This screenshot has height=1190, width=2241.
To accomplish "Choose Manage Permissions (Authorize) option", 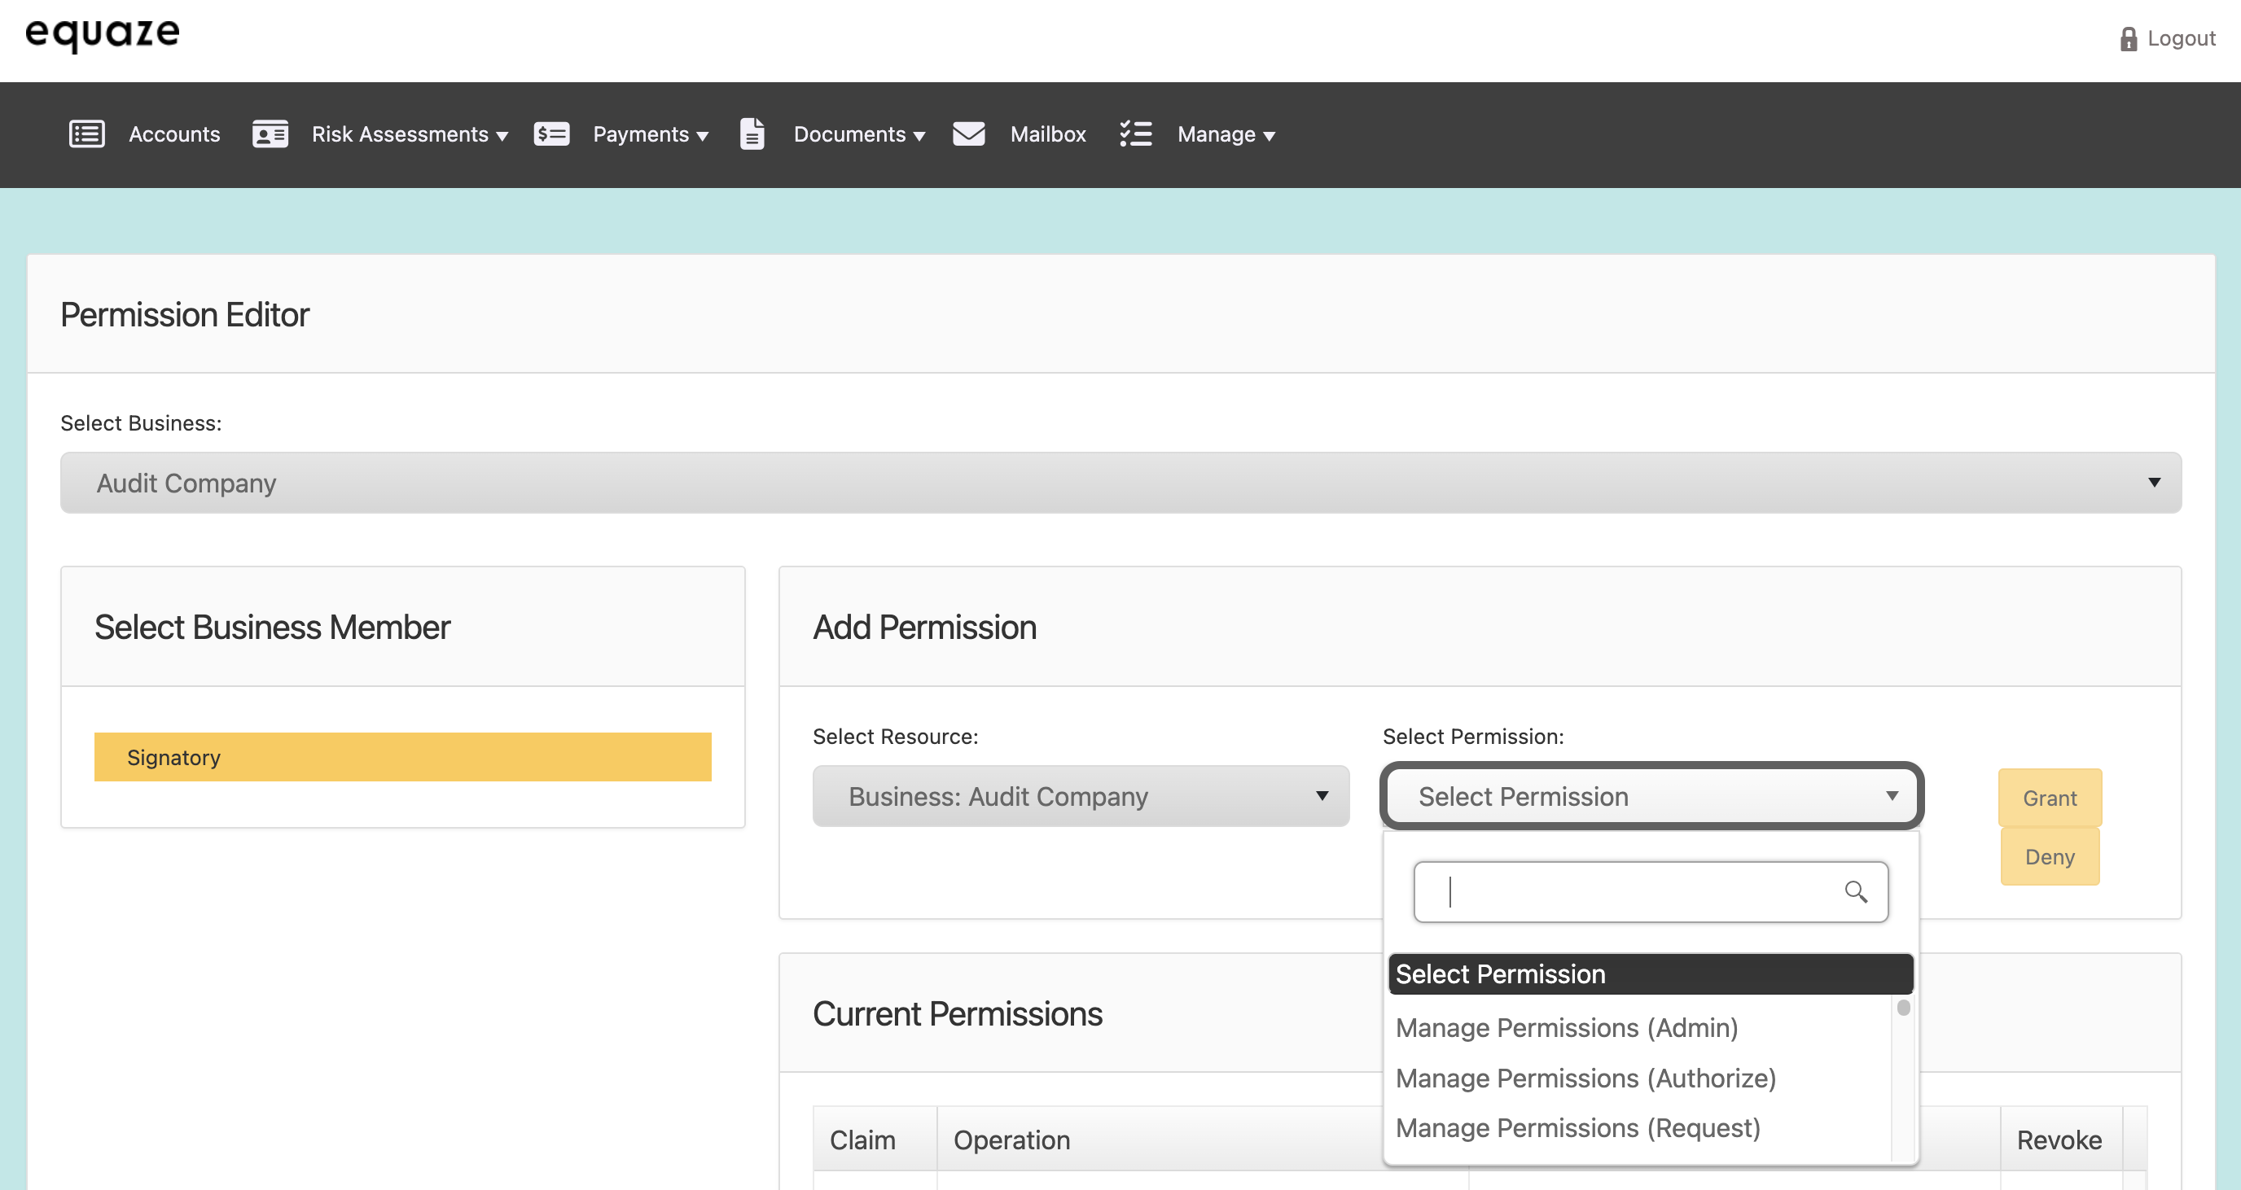I will [1585, 1078].
